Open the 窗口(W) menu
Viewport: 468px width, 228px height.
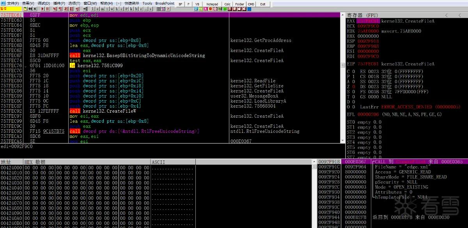[90, 3]
